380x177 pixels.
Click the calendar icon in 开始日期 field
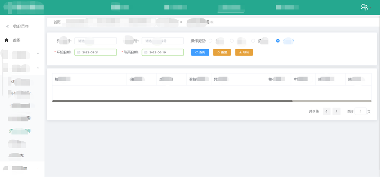pyautogui.click(x=78, y=53)
